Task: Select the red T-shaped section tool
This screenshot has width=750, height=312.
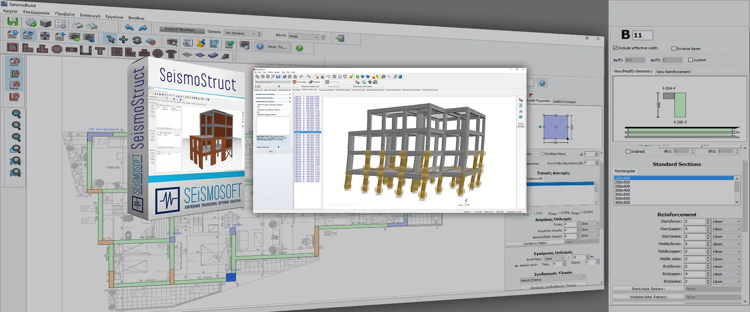Action: pos(100,51)
